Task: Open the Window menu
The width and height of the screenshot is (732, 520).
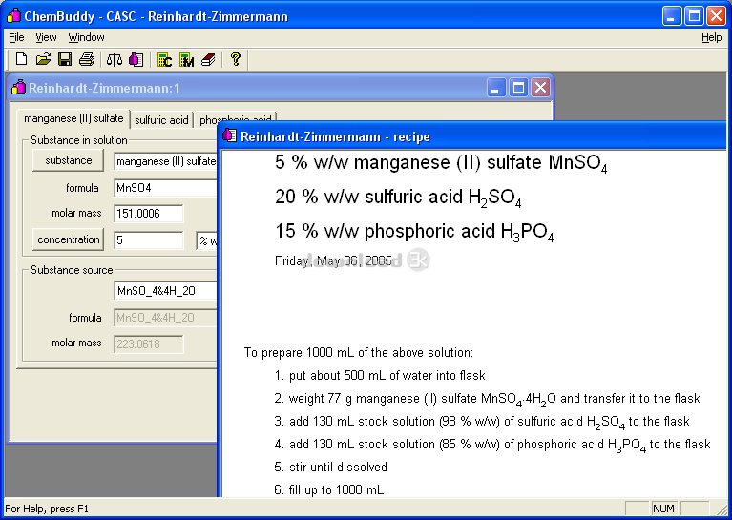Action: pyautogui.click(x=86, y=37)
